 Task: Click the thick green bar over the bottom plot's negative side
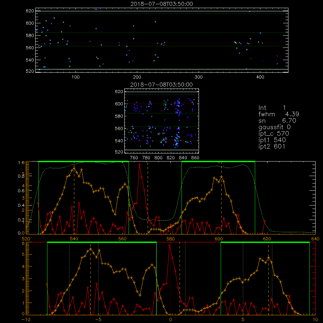(102, 243)
